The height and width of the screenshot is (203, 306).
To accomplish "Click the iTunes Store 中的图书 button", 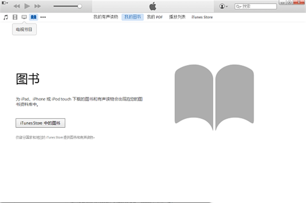I will pos(40,123).
